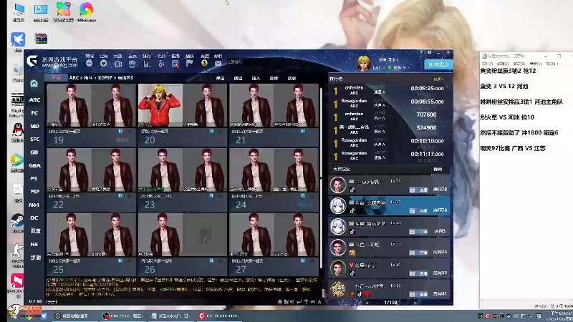The width and height of the screenshot is (573, 322).
Task: Go to next page of player list
Action: pyautogui.click(x=415, y=302)
